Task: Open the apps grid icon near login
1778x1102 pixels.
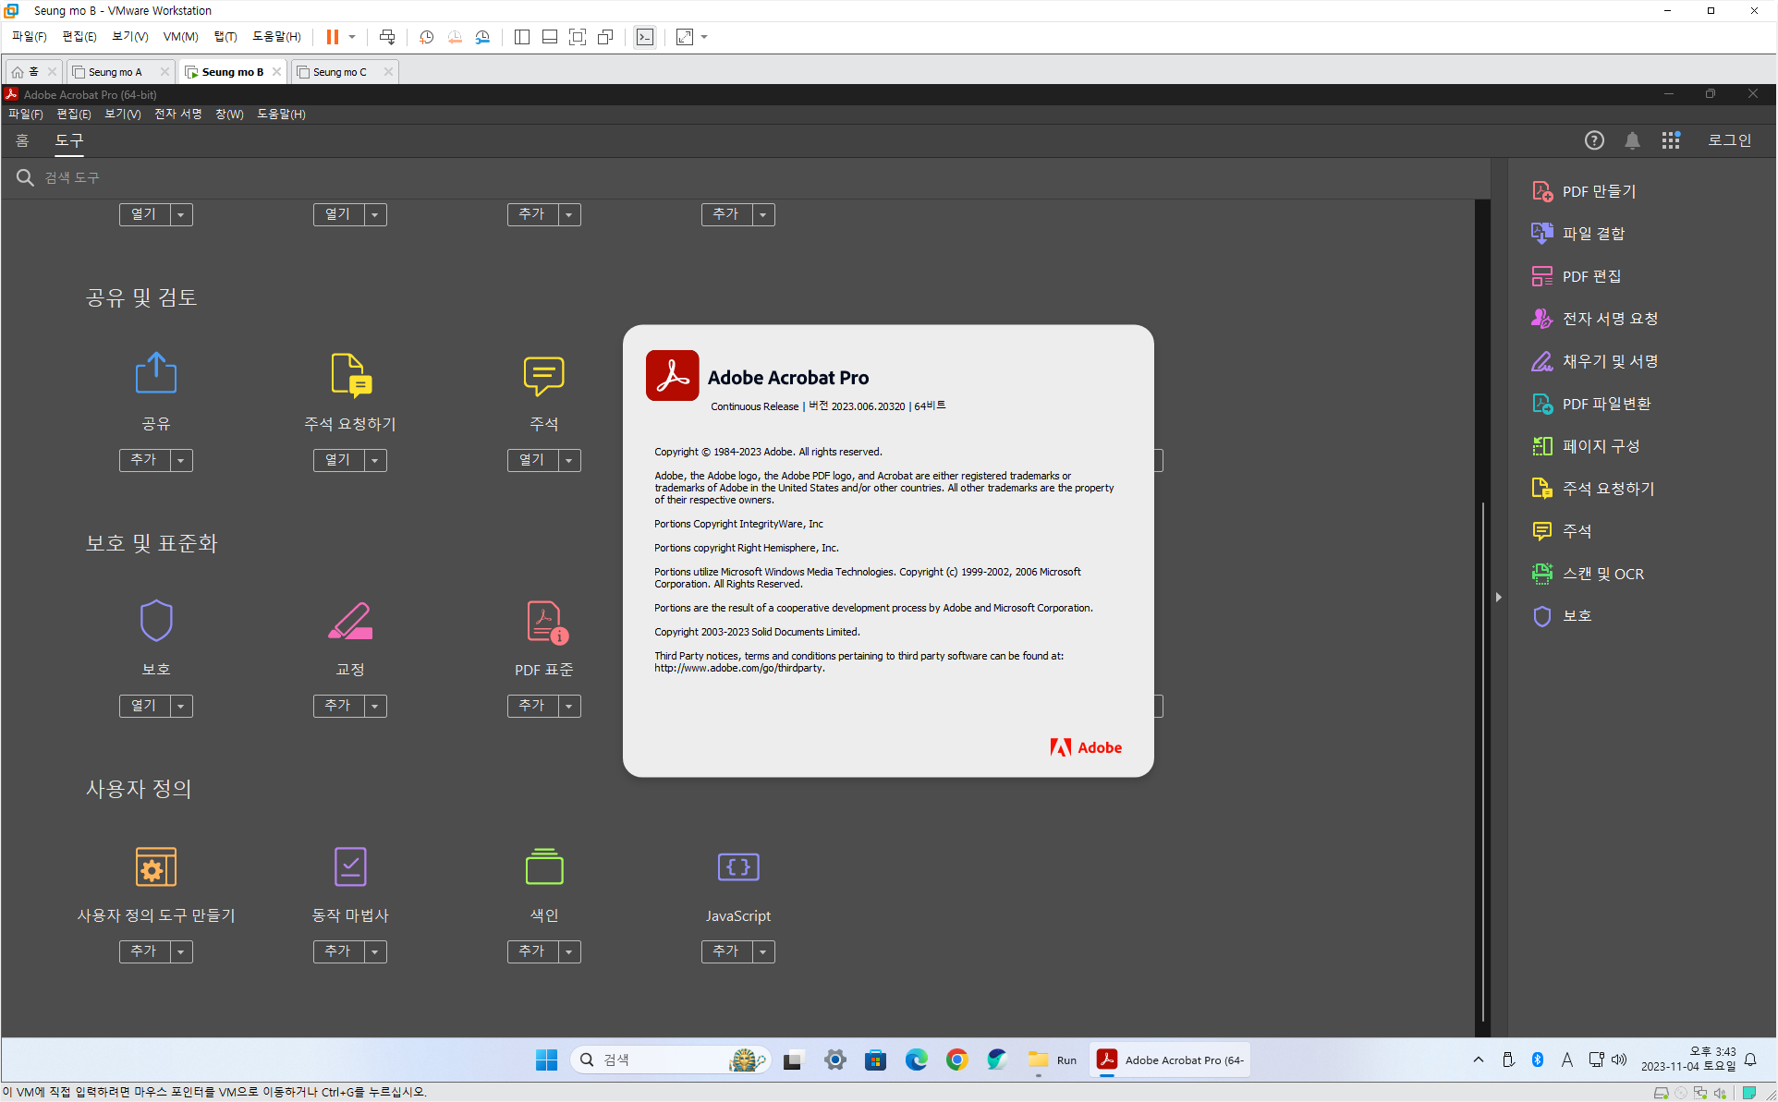Action: point(1670,140)
